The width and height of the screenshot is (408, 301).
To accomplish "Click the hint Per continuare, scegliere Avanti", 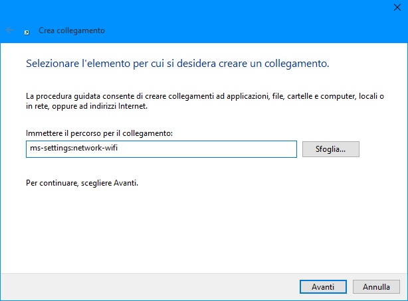I will [82, 182].
